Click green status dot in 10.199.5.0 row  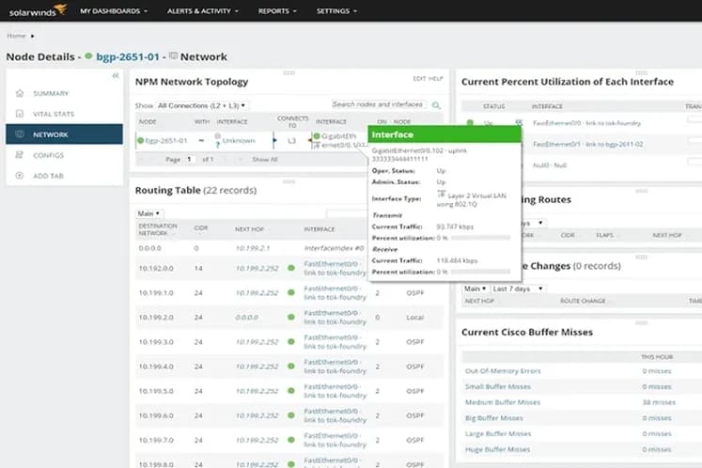click(x=291, y=391)
